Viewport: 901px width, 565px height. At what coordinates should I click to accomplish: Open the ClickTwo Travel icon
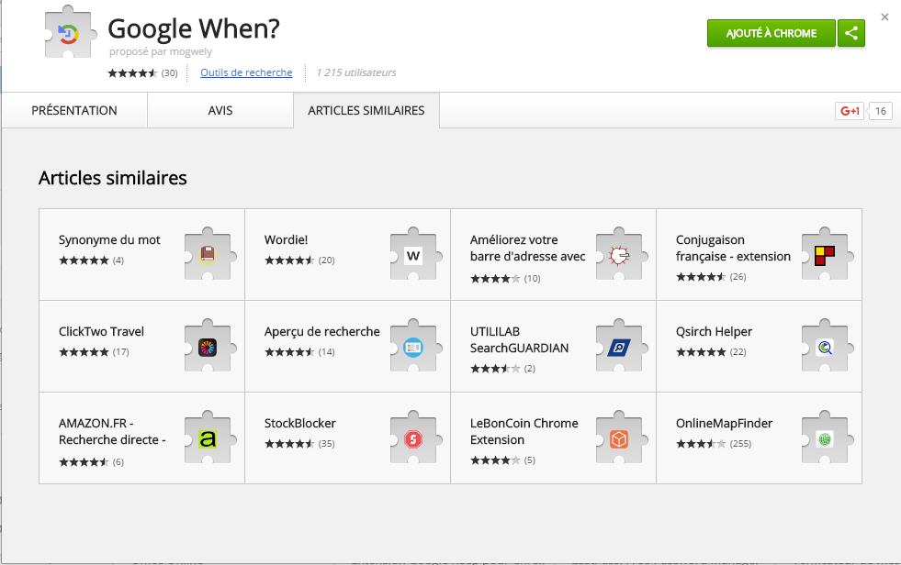(208, 347)
